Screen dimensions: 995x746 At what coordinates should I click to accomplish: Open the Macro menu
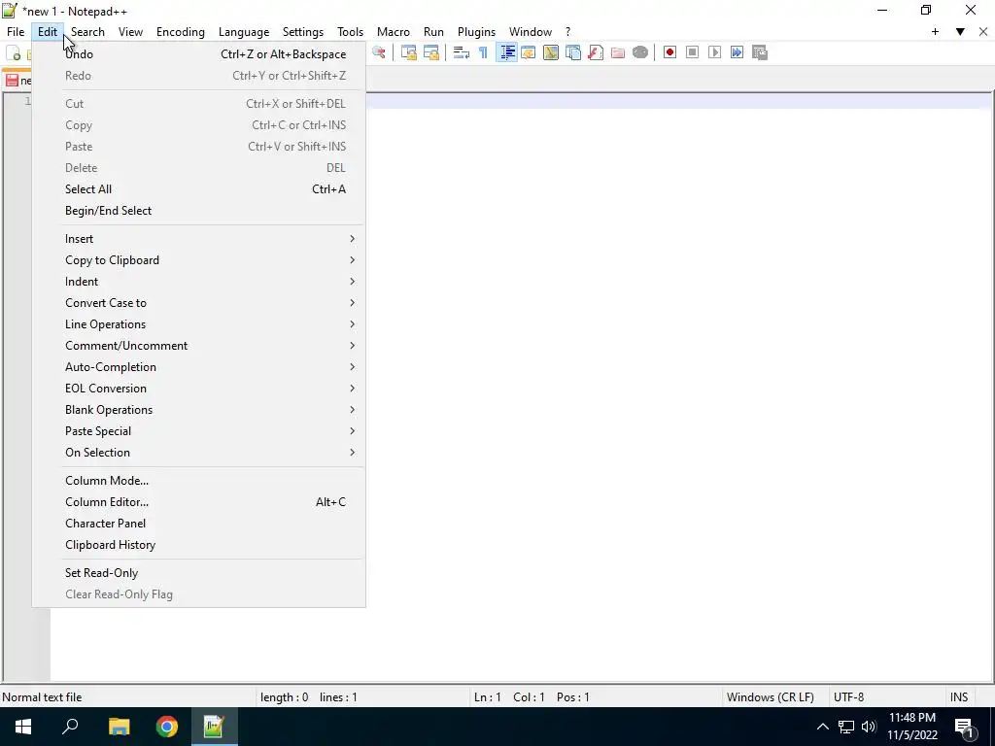point(393,32)
